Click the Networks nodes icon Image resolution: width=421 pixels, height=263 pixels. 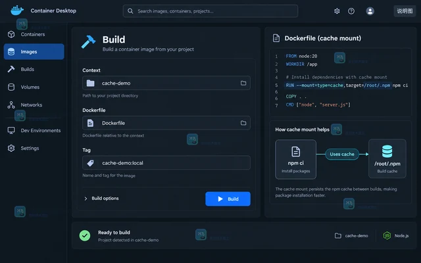pyautogui.click(x=11, y=105)
